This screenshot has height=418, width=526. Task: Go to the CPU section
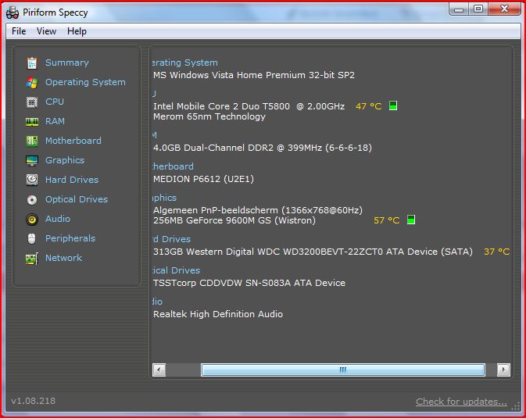[x=55, y=102]
